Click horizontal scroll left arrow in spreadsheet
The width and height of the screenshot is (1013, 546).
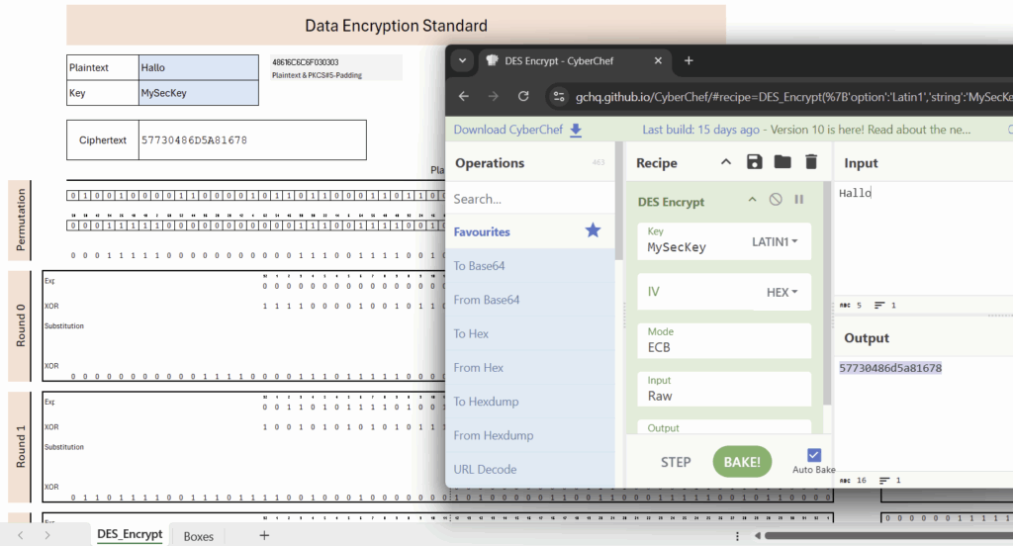click(757, 535)
